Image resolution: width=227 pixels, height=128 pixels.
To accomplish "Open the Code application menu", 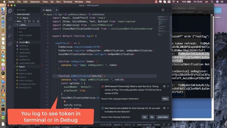I will tap(11, 2).
